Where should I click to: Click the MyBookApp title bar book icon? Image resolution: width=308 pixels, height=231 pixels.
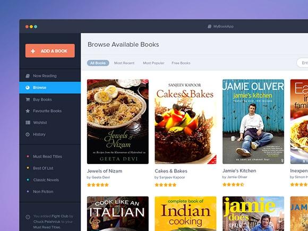(209, 27)
